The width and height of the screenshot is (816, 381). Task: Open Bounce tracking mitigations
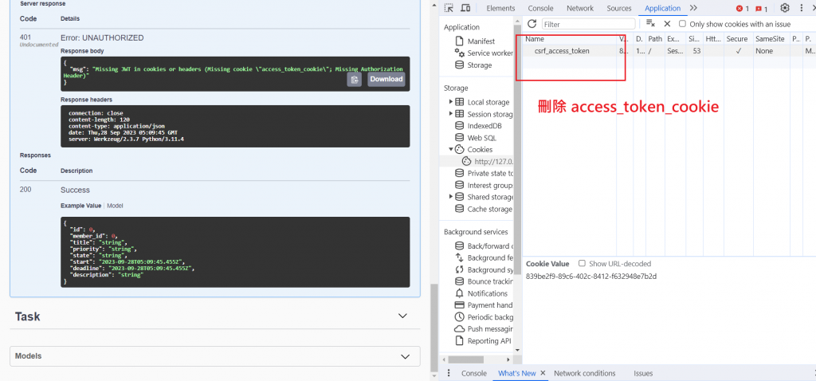(484, 281)
